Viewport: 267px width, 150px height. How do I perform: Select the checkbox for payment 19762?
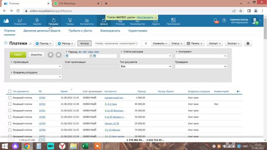click(10, 104)
